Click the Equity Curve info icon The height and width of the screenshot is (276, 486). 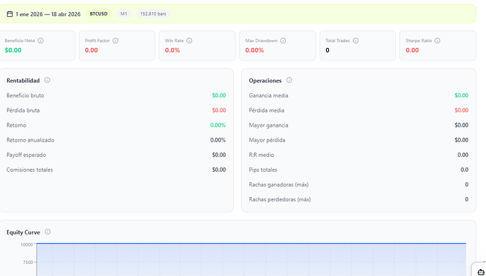[47, 232]
